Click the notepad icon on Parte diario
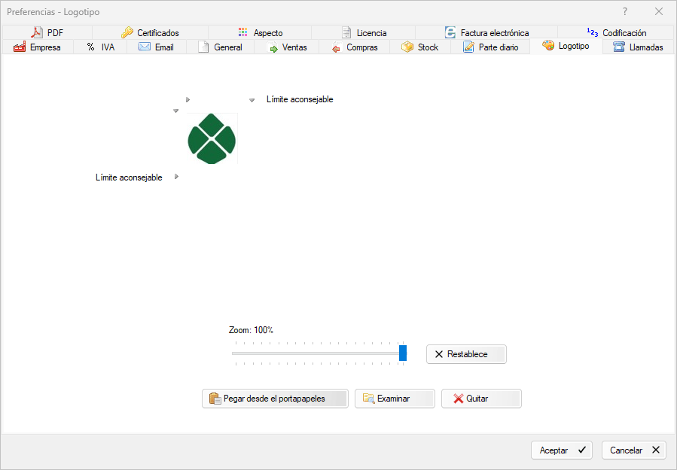The width and height of the screenshot is (677, 470). [468, 47]
